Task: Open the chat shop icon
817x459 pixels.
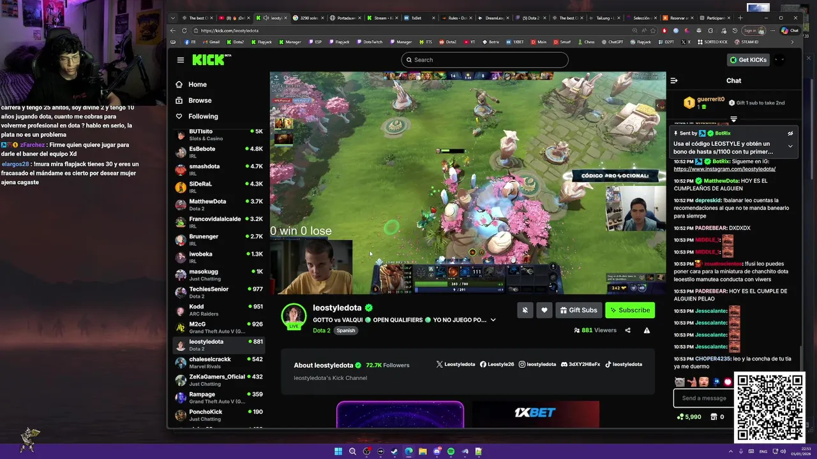Action: 714,417
